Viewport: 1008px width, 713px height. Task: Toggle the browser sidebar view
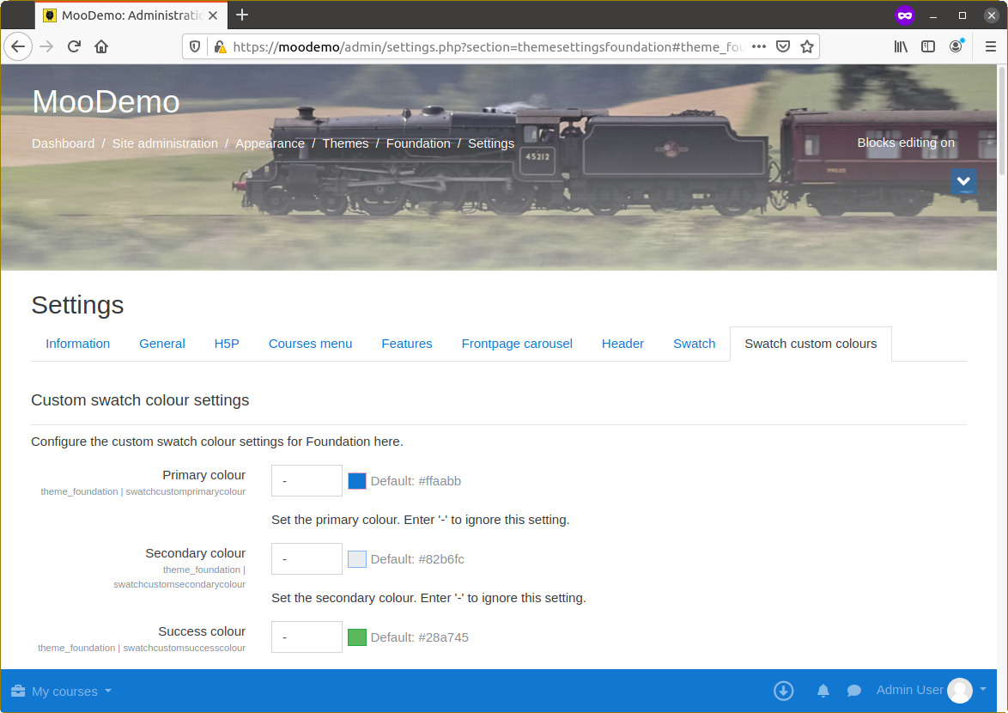(927, 46)
